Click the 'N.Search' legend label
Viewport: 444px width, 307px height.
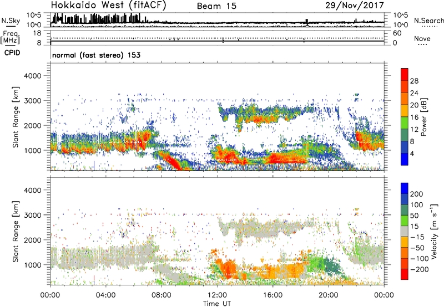point(428,21)
